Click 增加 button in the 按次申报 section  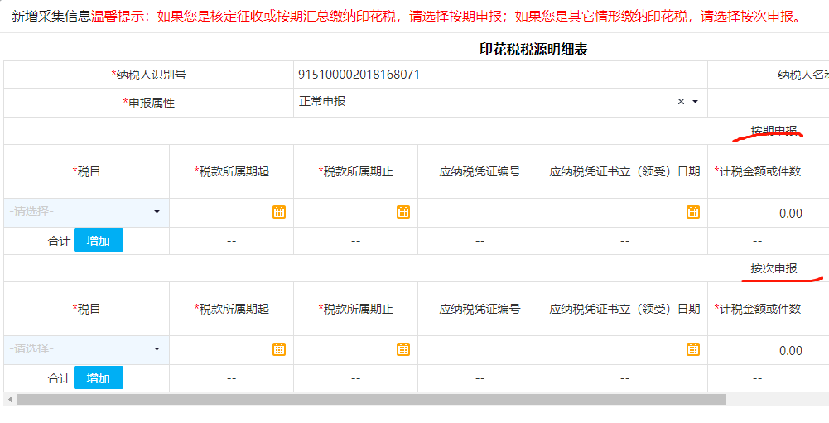point(99,378)
